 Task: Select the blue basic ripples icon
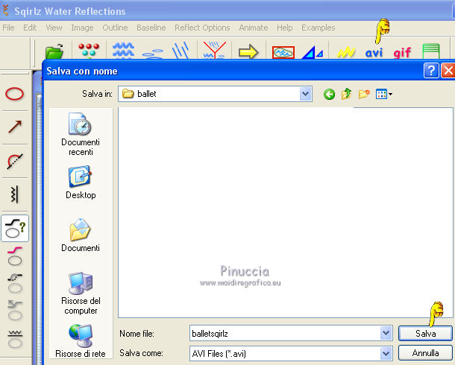[123, 51]
